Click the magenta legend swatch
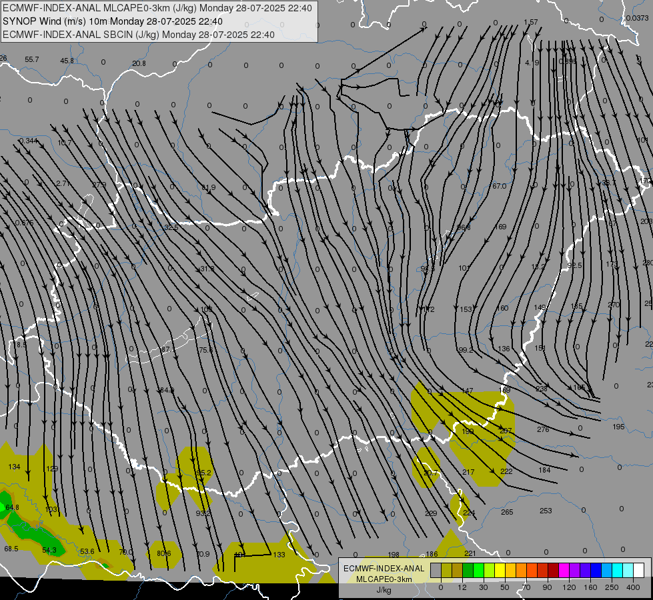 click(x=564, y=570)
